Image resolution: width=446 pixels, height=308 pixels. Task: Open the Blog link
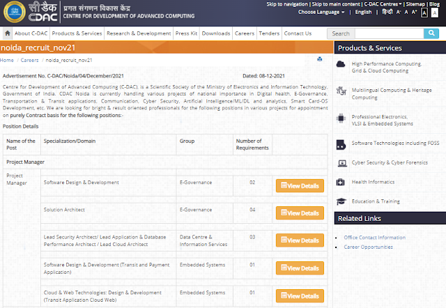click(x=434, y=4)
